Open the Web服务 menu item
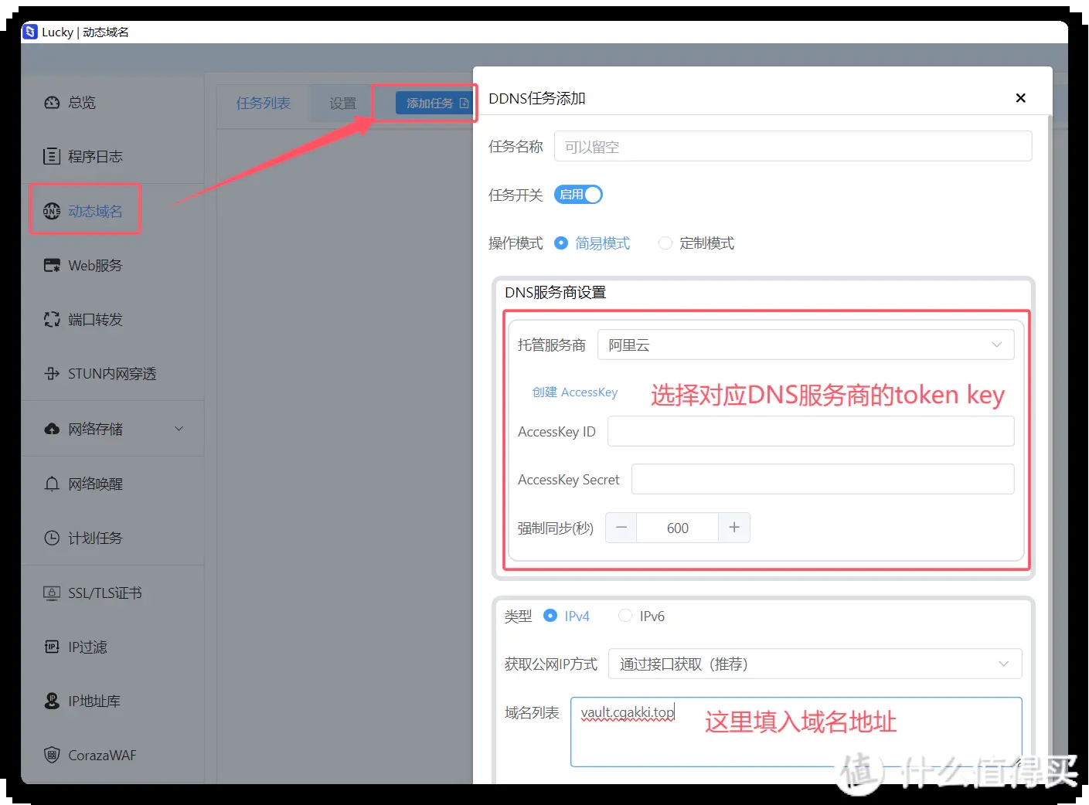 click(113, 266)
